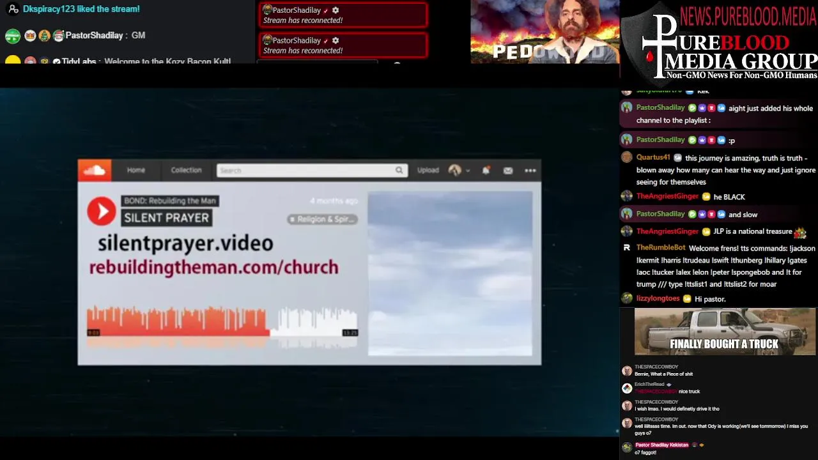818x460 pixels.
Task: Click the Santa badge beside PastorShadilay GM
Action: coord(58,36)
